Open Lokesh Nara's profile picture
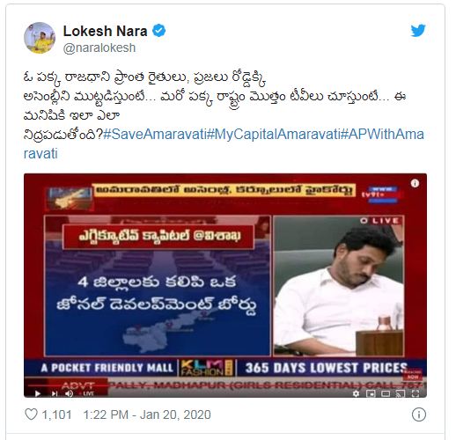456x440 pixels. (40, 38)
